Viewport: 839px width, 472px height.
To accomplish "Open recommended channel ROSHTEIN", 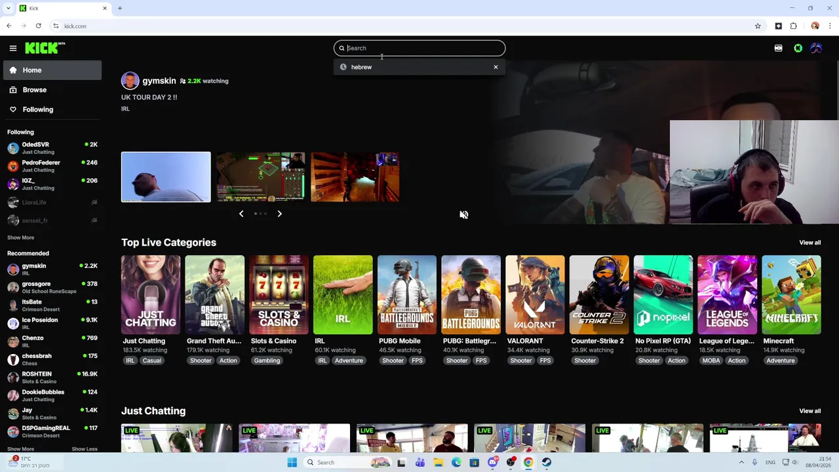I will tap(52, 378).
